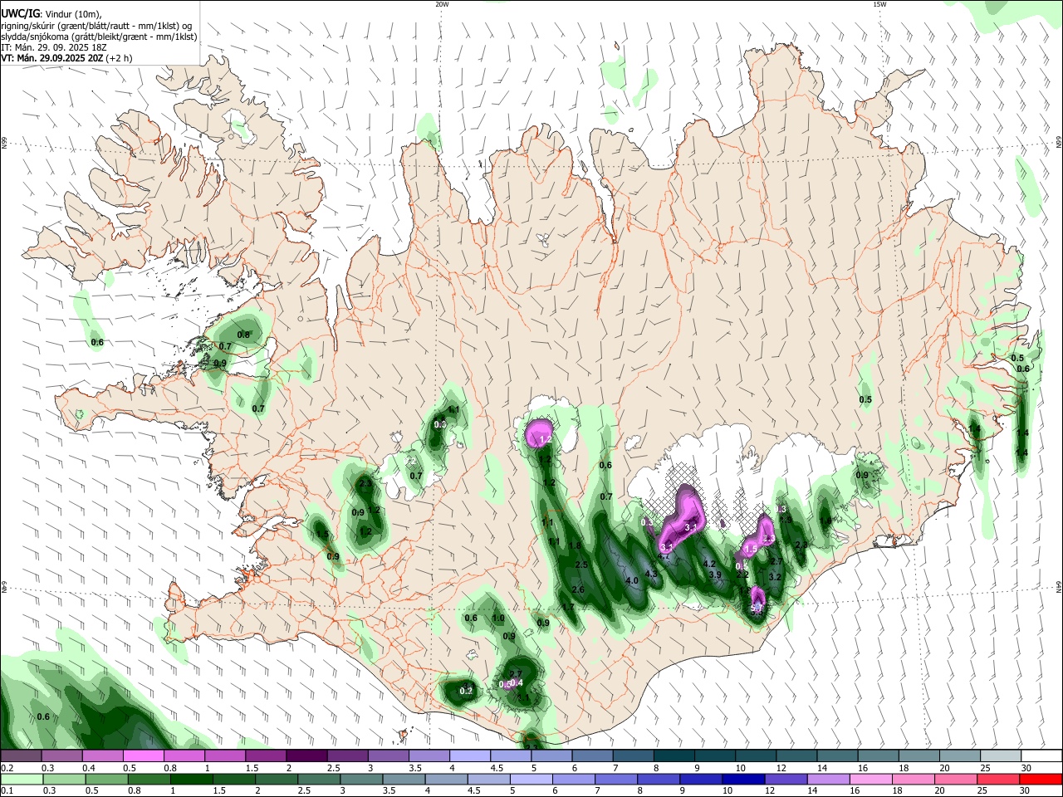The width and height of the screenshot is (1063, 797).
Task: Select the 4.3 precipitation value on the map
Action: (651, 575)
